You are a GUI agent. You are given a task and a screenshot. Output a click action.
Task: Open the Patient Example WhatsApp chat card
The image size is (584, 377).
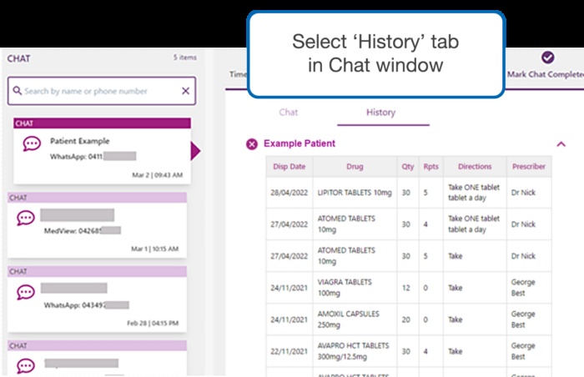102,151
